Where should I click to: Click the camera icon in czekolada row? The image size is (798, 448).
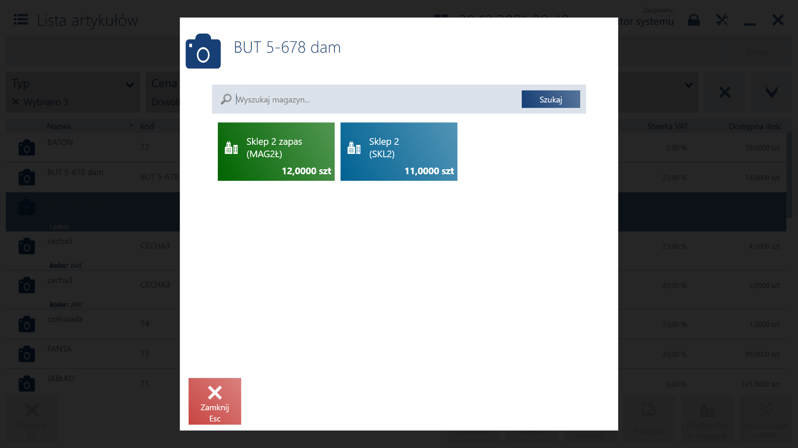(x=27, y=324)
